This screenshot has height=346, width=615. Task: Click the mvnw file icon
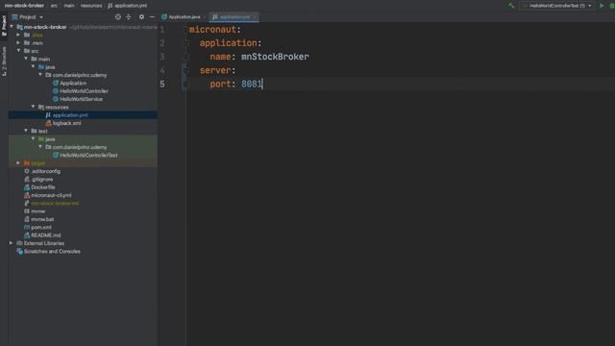(x=27, y=211)
